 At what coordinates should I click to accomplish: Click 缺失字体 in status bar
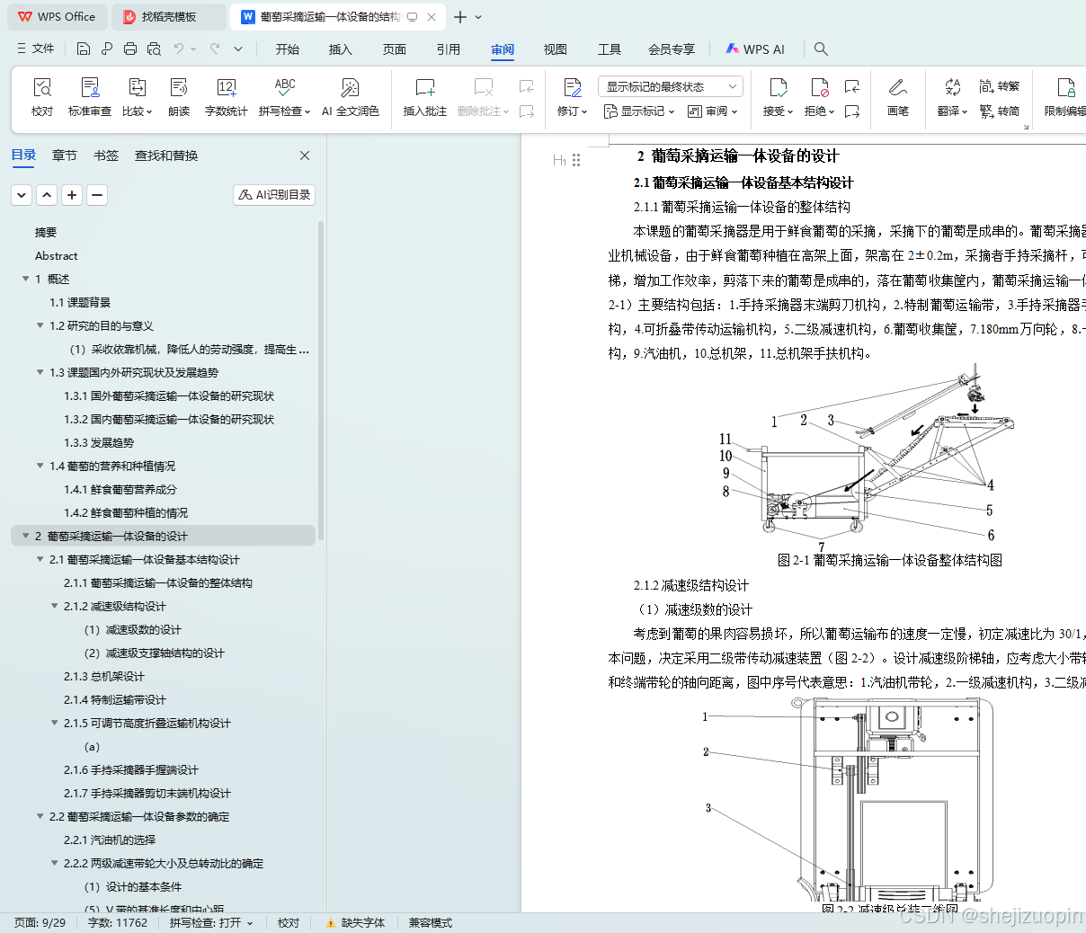pos(354,923)
